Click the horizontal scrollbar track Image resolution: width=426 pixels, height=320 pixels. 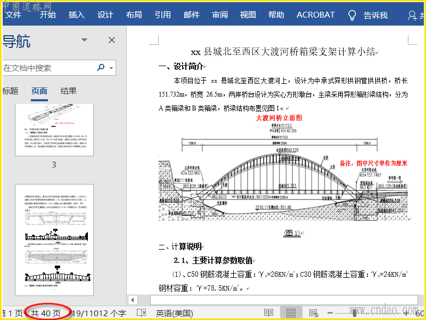click(284, 300)
